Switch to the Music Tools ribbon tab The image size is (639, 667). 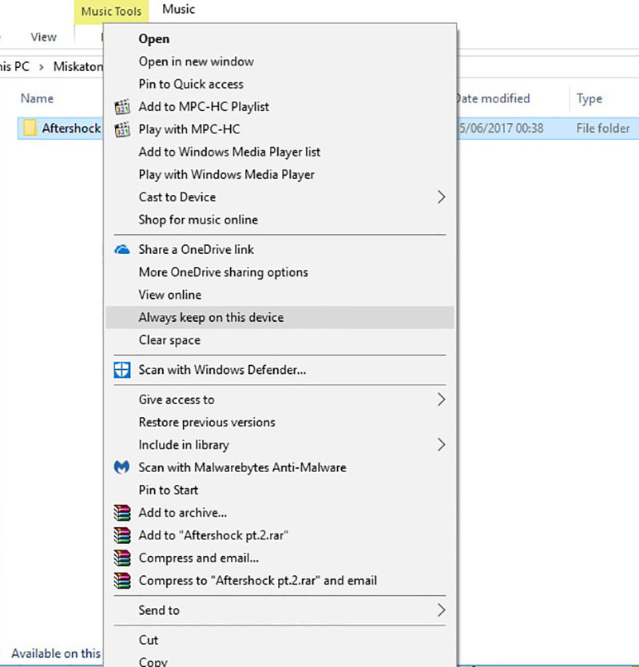coord(112,11)
